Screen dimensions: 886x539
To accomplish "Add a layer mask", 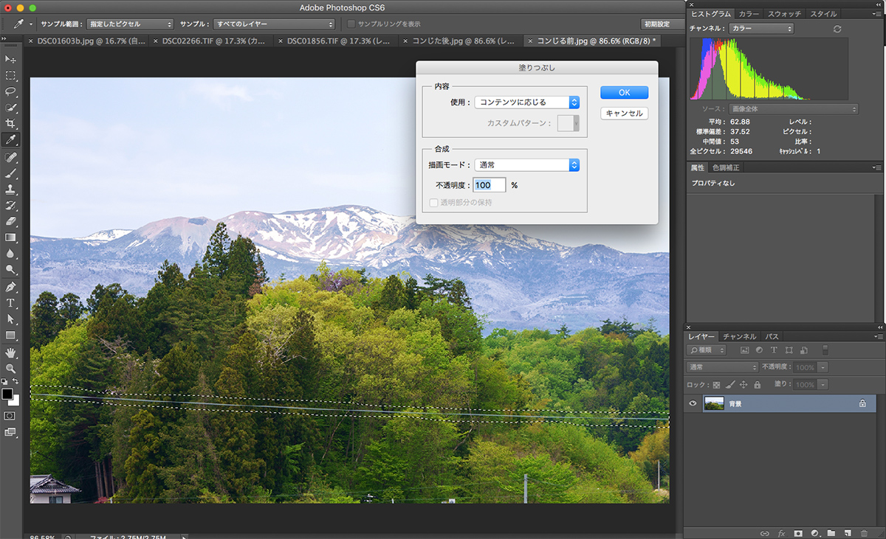I will pyautogui.click(x=798, y=532).
